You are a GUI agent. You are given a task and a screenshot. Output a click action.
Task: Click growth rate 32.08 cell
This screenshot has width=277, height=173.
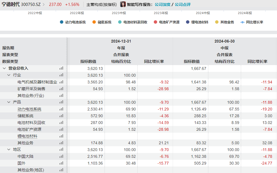tap(267, 143)
